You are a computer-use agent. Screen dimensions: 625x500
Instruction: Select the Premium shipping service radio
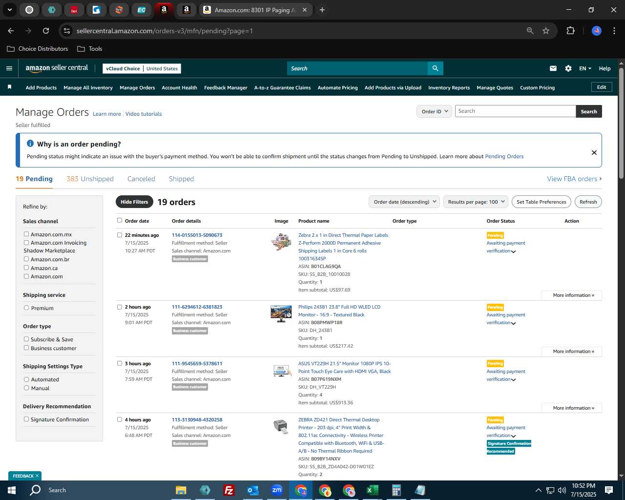pos(26,308)
